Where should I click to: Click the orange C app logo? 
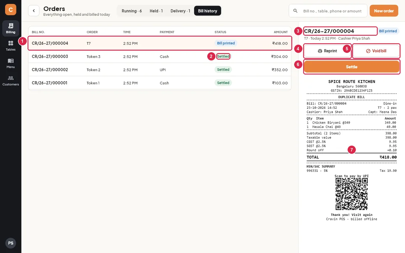pos(11,10)
